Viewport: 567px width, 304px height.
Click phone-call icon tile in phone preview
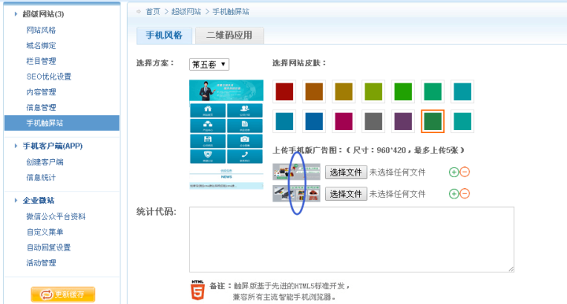tap(245, 156)
